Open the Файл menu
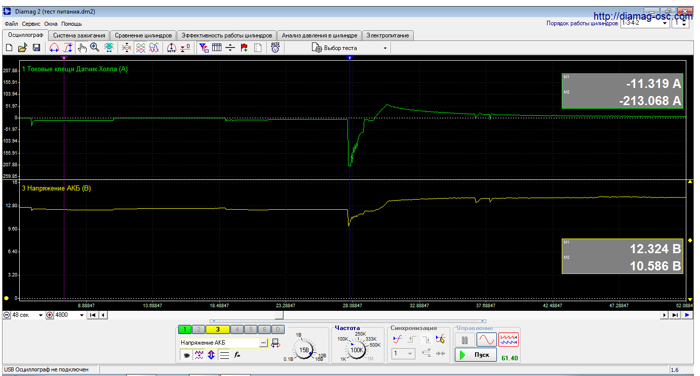This screenshot has height=376, width=700. tap(11, 24)
